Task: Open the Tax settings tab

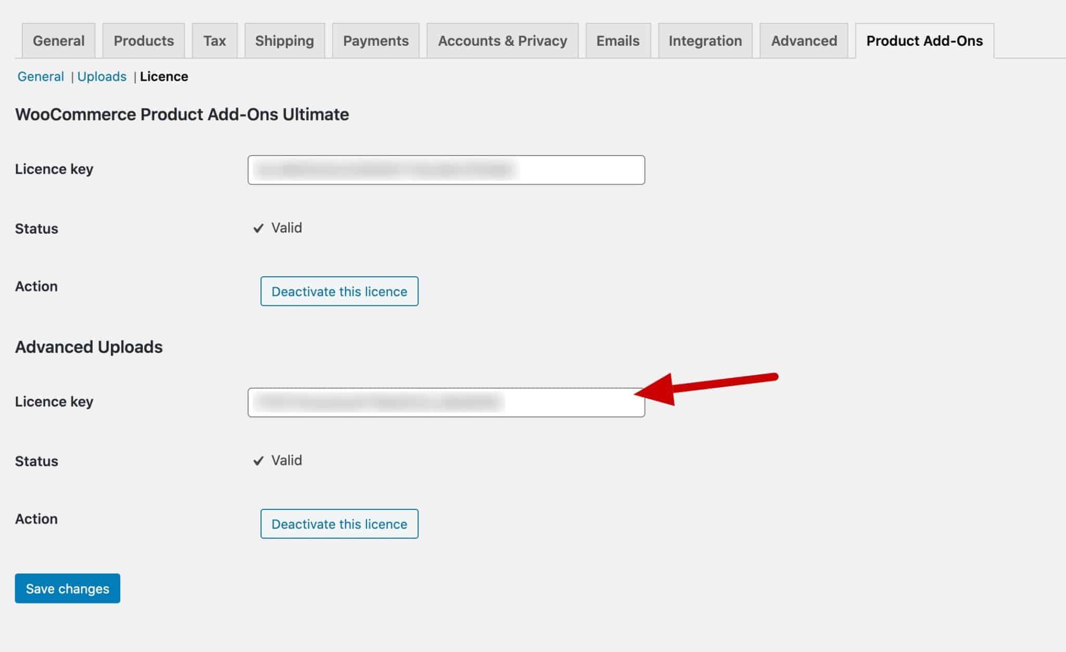Action: 214,40
